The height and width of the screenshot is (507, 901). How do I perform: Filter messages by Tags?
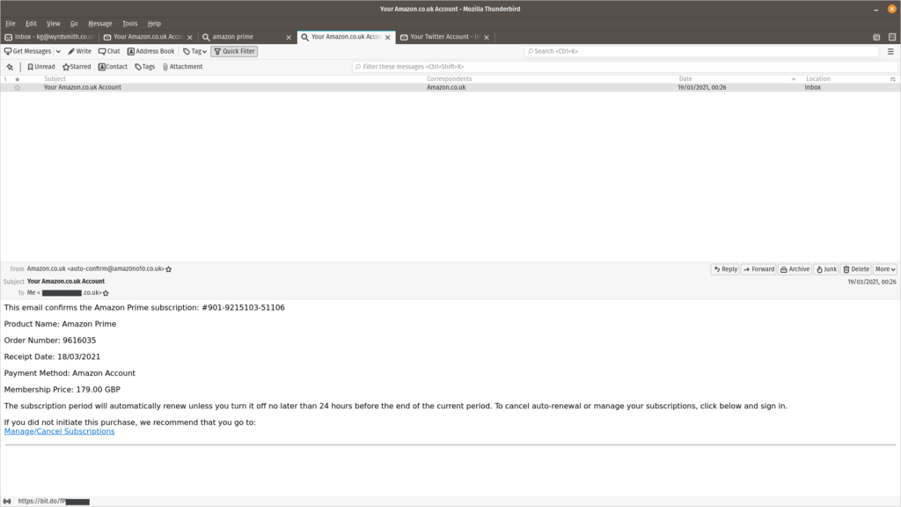click(145, 67)
